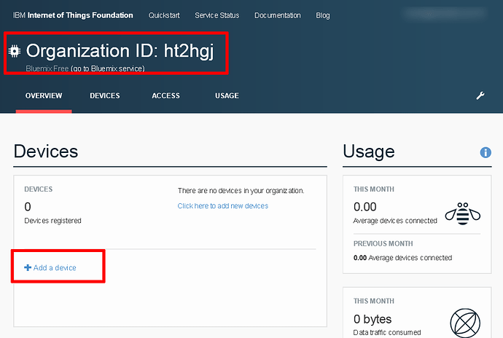The width and height of the screenshot is (503, 338).
Task: Click the Organization ID: ht2hgj heading
Action: tap(120, 51)
